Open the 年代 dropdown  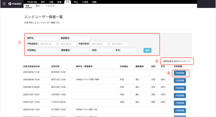click(129, 50)
